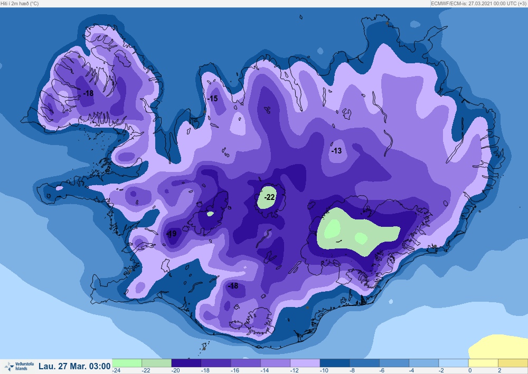Click the gray station dot at northeastern tip
528x374 pixels.
387,23
